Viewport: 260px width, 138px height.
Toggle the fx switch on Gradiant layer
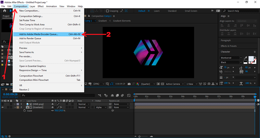click(61, 107)
